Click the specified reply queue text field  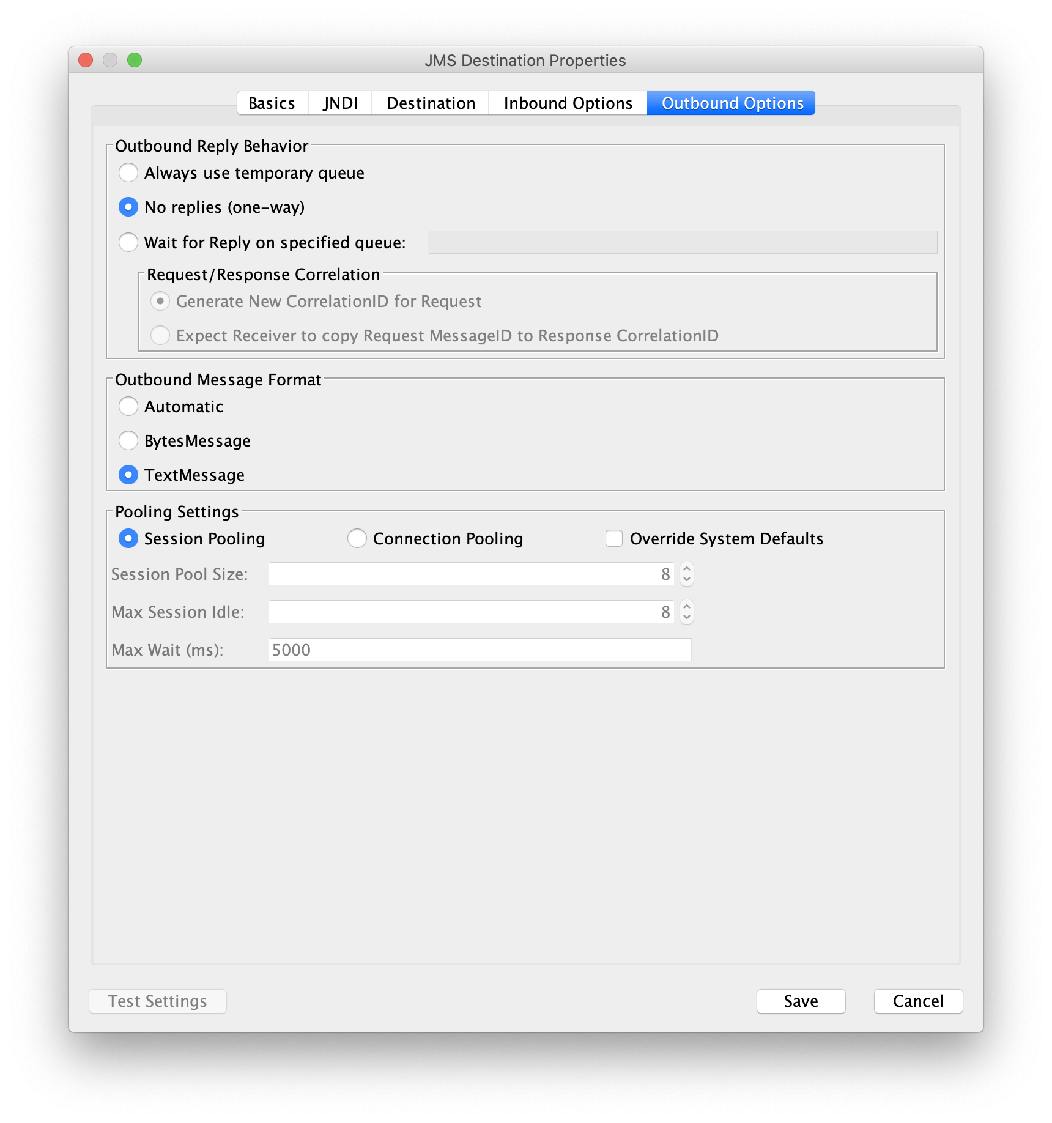(683, 242)
